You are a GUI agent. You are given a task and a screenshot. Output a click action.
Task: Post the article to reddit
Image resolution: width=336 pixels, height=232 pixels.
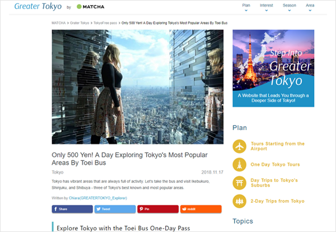pos(201,209)
